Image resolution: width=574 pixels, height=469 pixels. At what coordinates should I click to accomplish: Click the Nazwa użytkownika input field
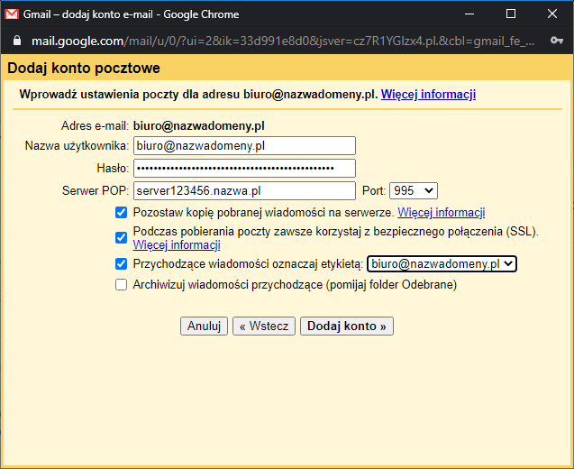[244, 146]
